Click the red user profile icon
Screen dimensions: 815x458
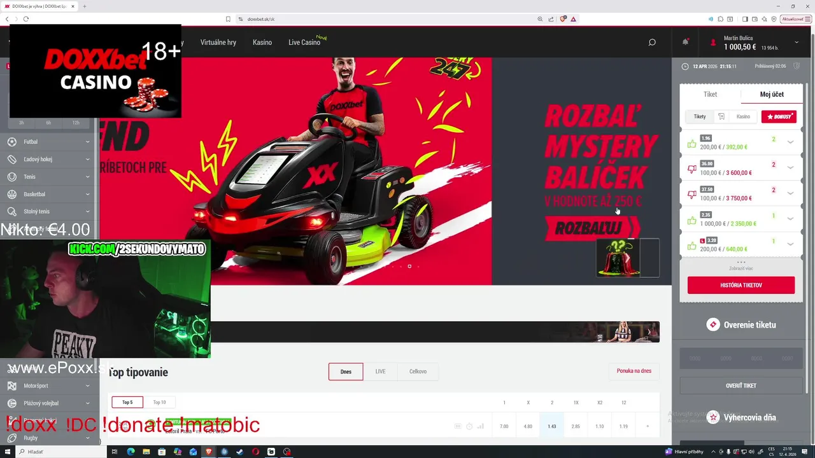(713, 43)
